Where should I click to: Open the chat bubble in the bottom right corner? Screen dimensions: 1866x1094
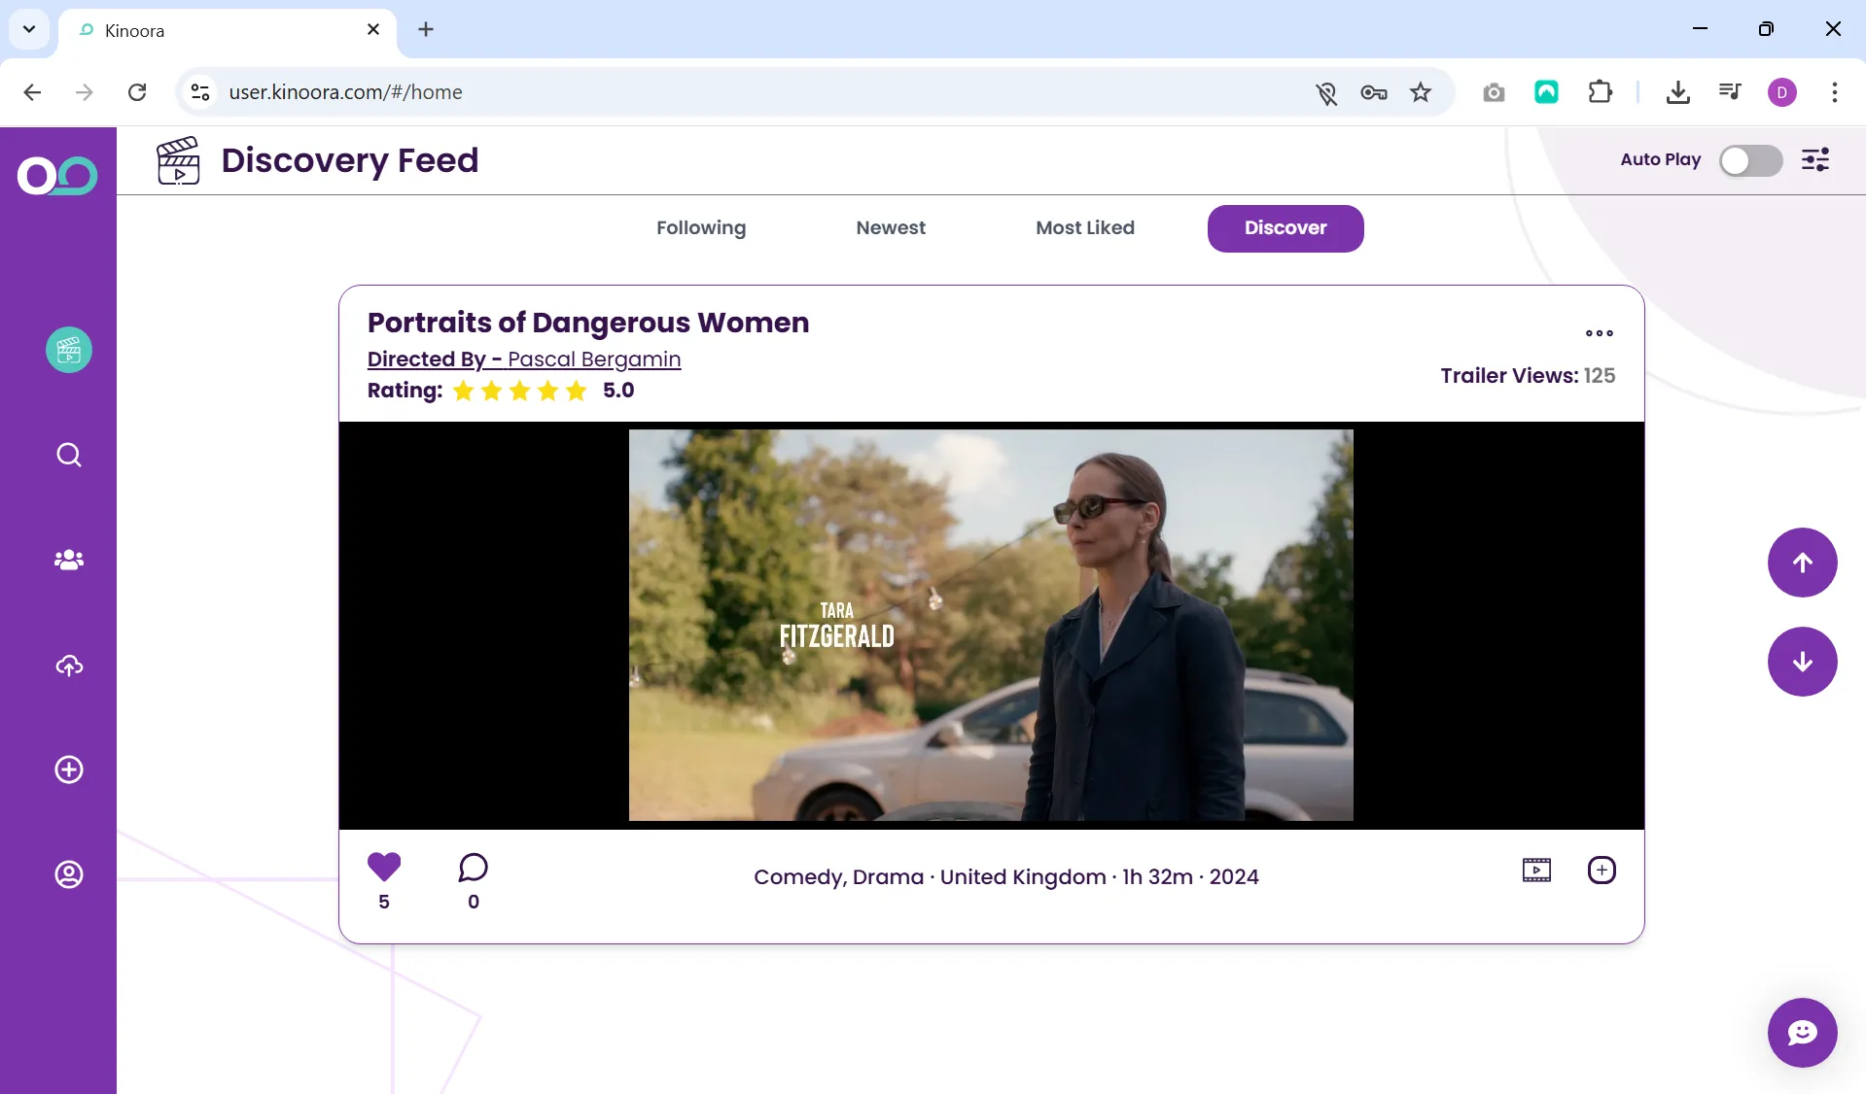pyautogui.click(x=1801, y=1032)
